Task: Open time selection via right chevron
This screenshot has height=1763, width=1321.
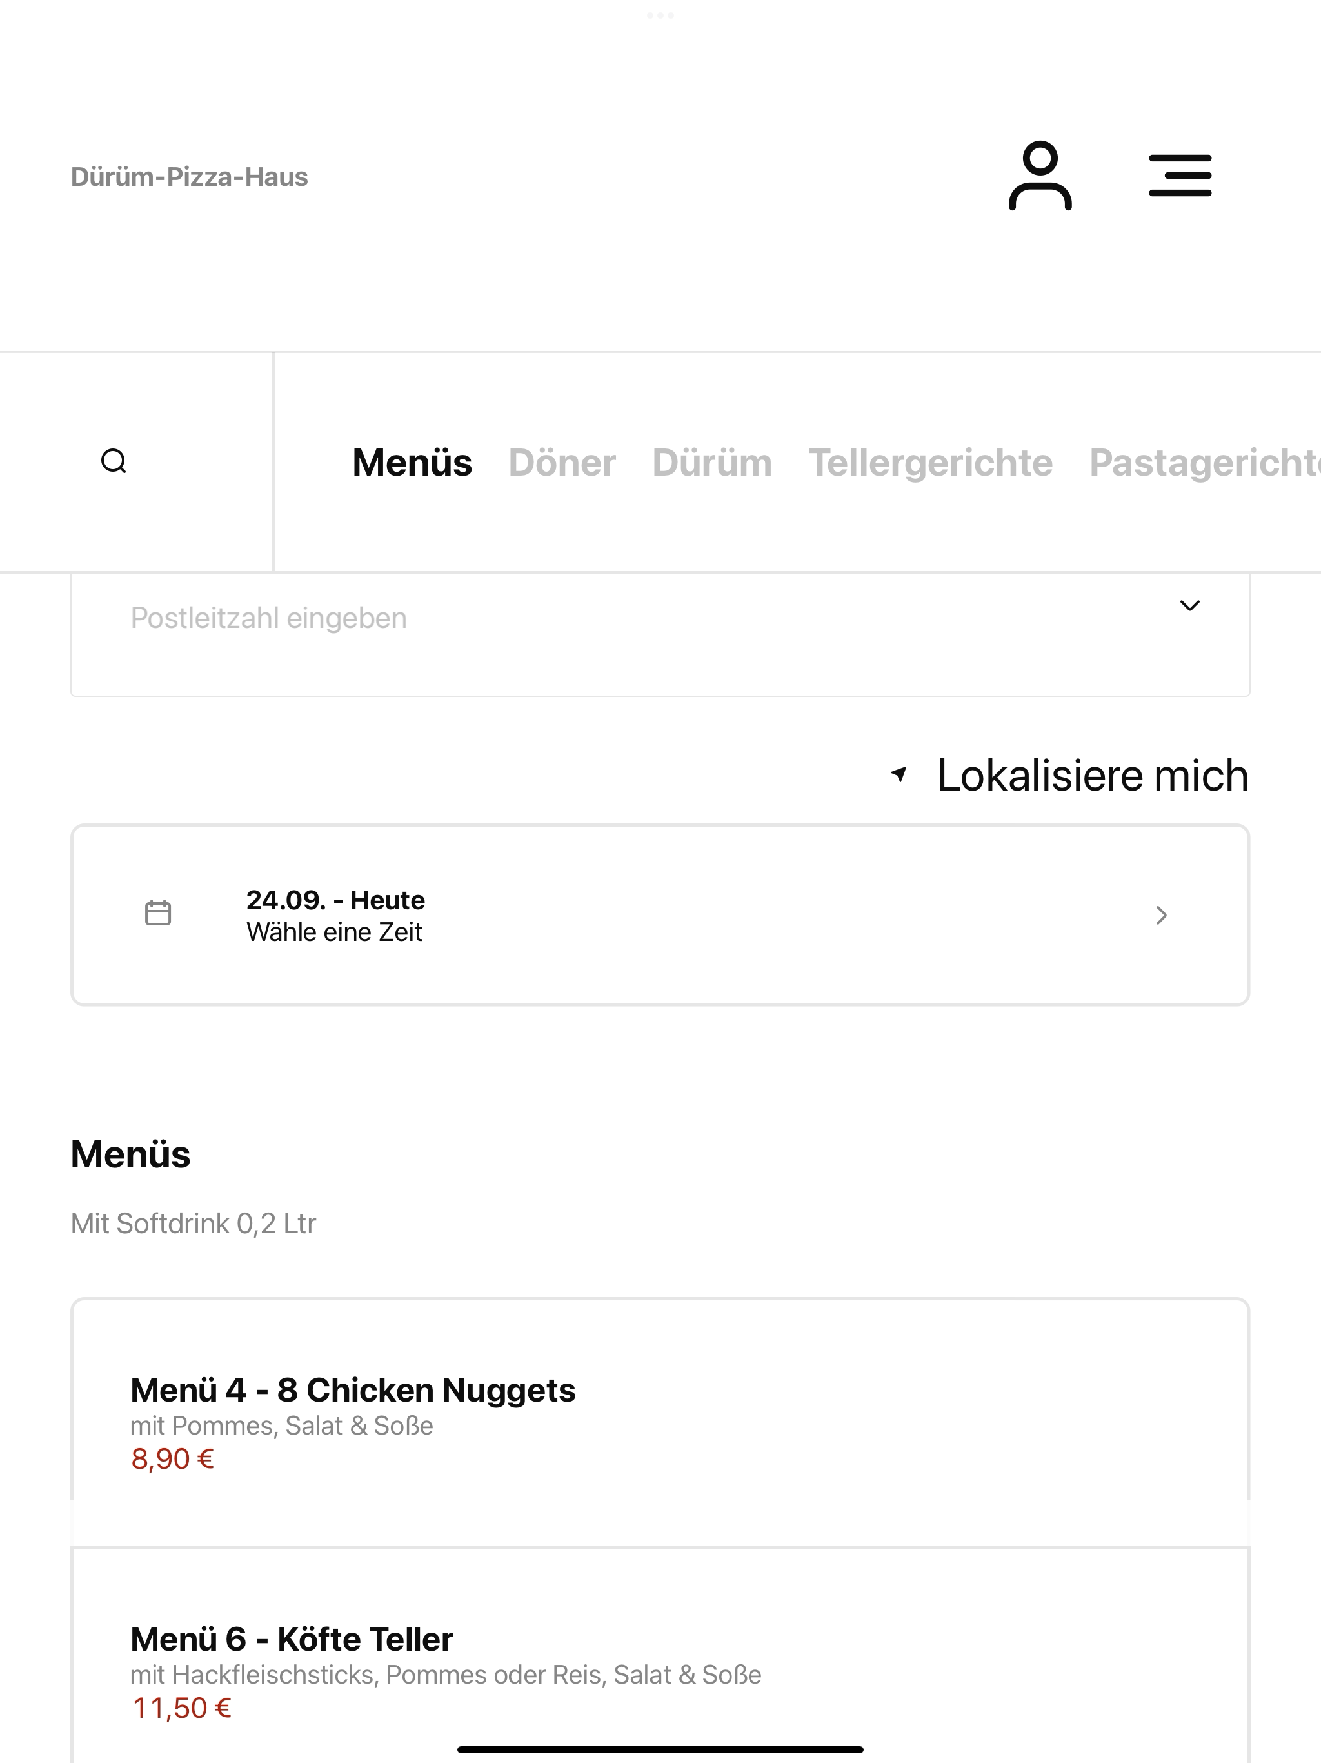Action: 1162,915
